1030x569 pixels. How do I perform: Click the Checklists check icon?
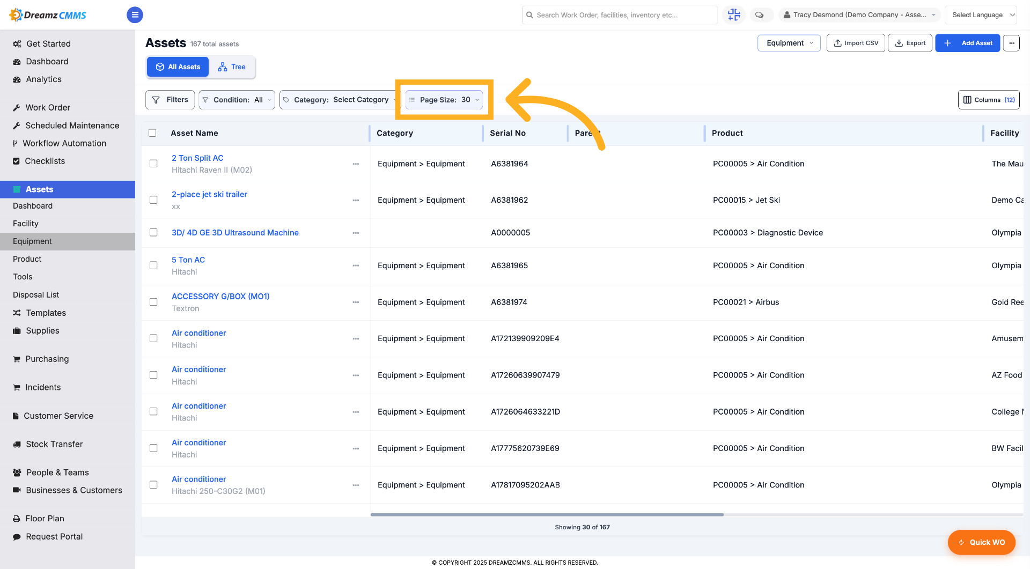point(16,161)
